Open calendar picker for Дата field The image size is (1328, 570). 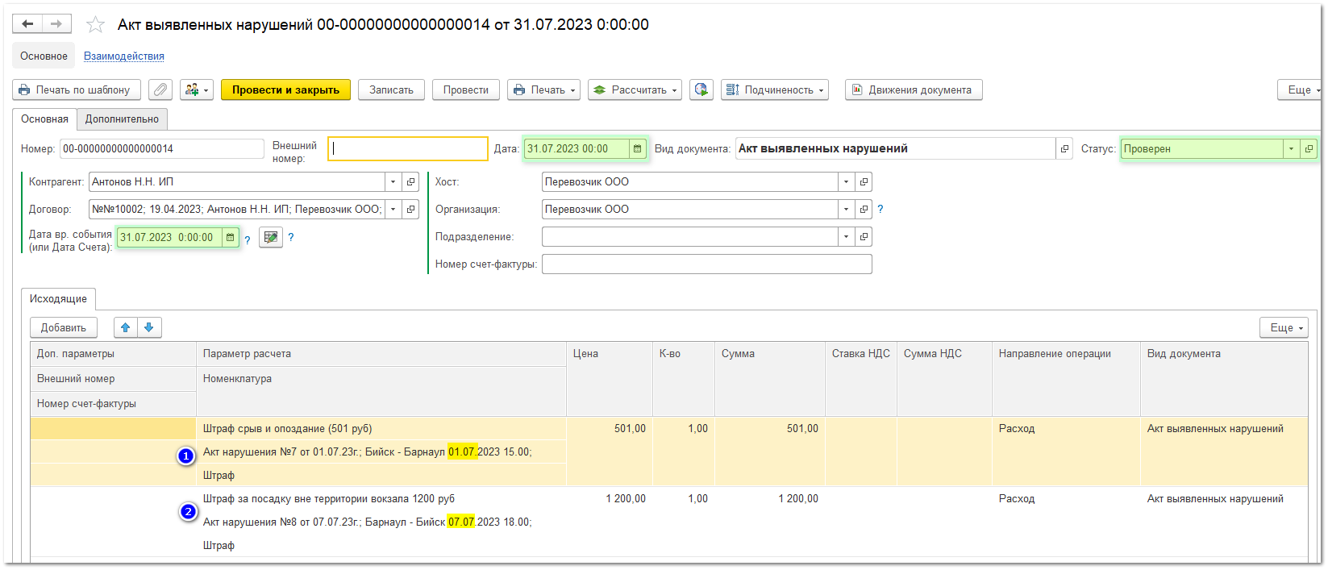tap(637, 149)
